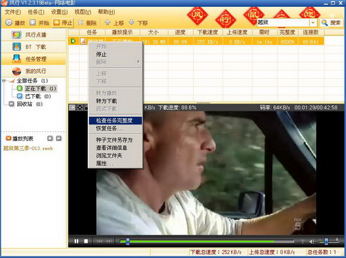Click the first icon beside 播放列表
346x258 pixels.
coord(50,138)
